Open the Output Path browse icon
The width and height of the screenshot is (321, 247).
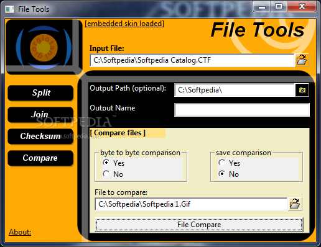[x=302, y=90]
